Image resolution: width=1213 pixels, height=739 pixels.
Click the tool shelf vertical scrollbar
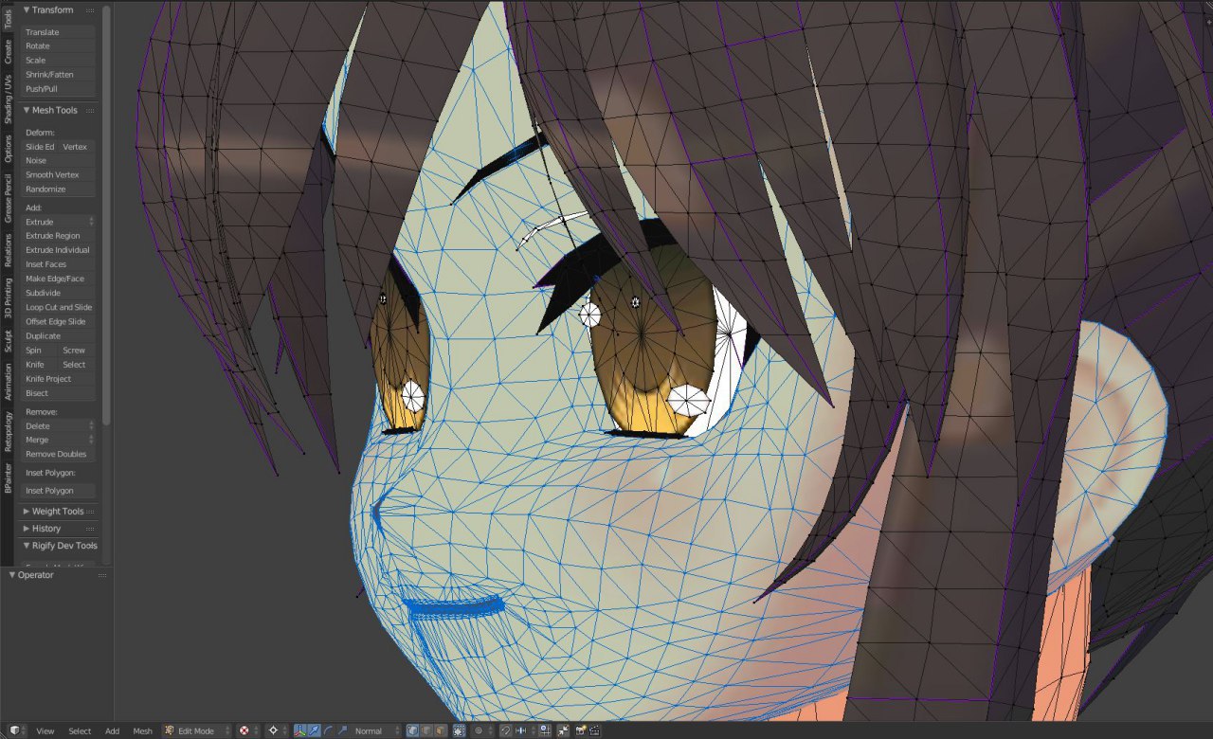click(x=106, y=214)
